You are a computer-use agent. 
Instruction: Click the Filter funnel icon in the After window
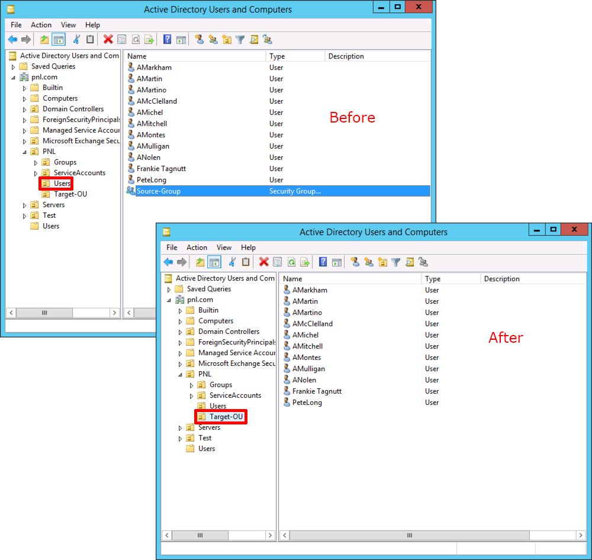[x=396, y=262]
